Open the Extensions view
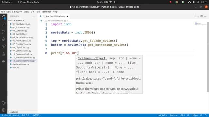Image resolution: width=209 pixels, height=117 pixels. pyautogui.click(x=4, y=46)
